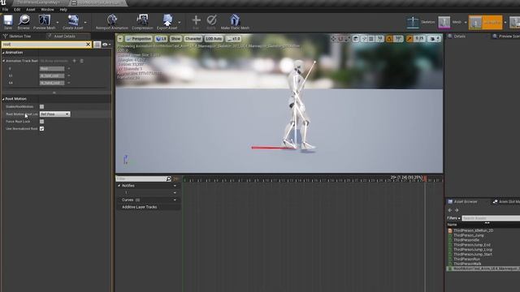The width and height of the screenshot is (520, 292).
Task: Click the x1.0 playback speed button
Action: (x=233, y=39)
